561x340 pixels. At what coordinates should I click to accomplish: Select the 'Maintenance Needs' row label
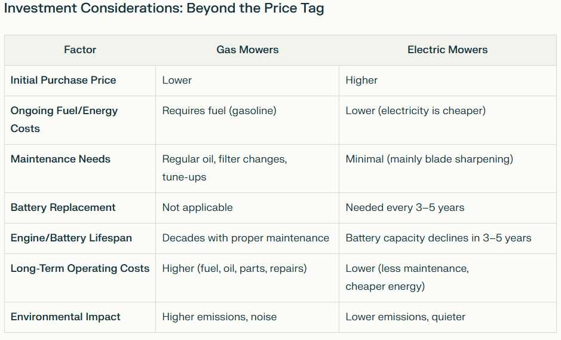point(60,159)
